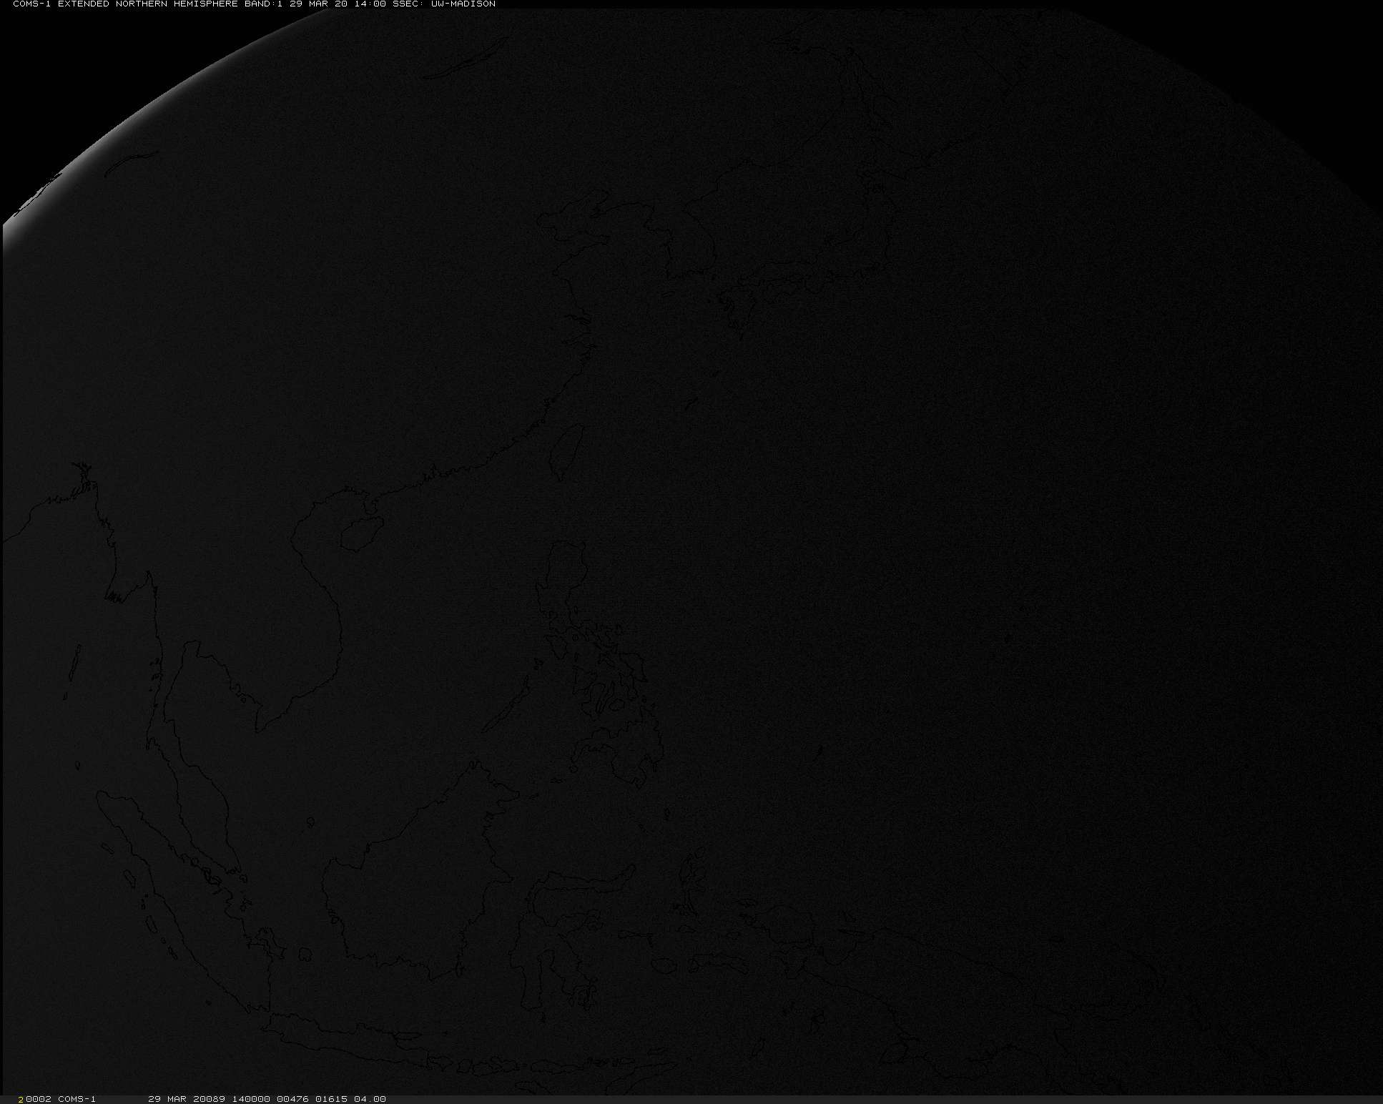Click the yellow '2' in footer
This screenshot has height=1104, width=1383.
(x=21, y=1099)
